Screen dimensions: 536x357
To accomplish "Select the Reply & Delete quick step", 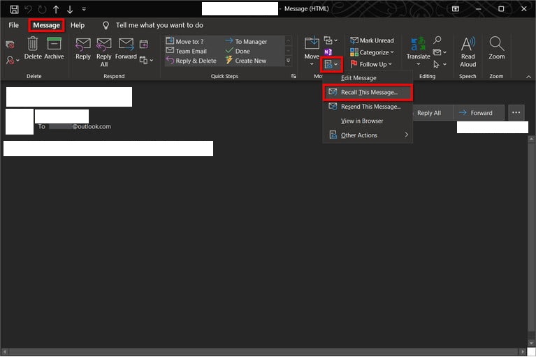I will 191,61.
